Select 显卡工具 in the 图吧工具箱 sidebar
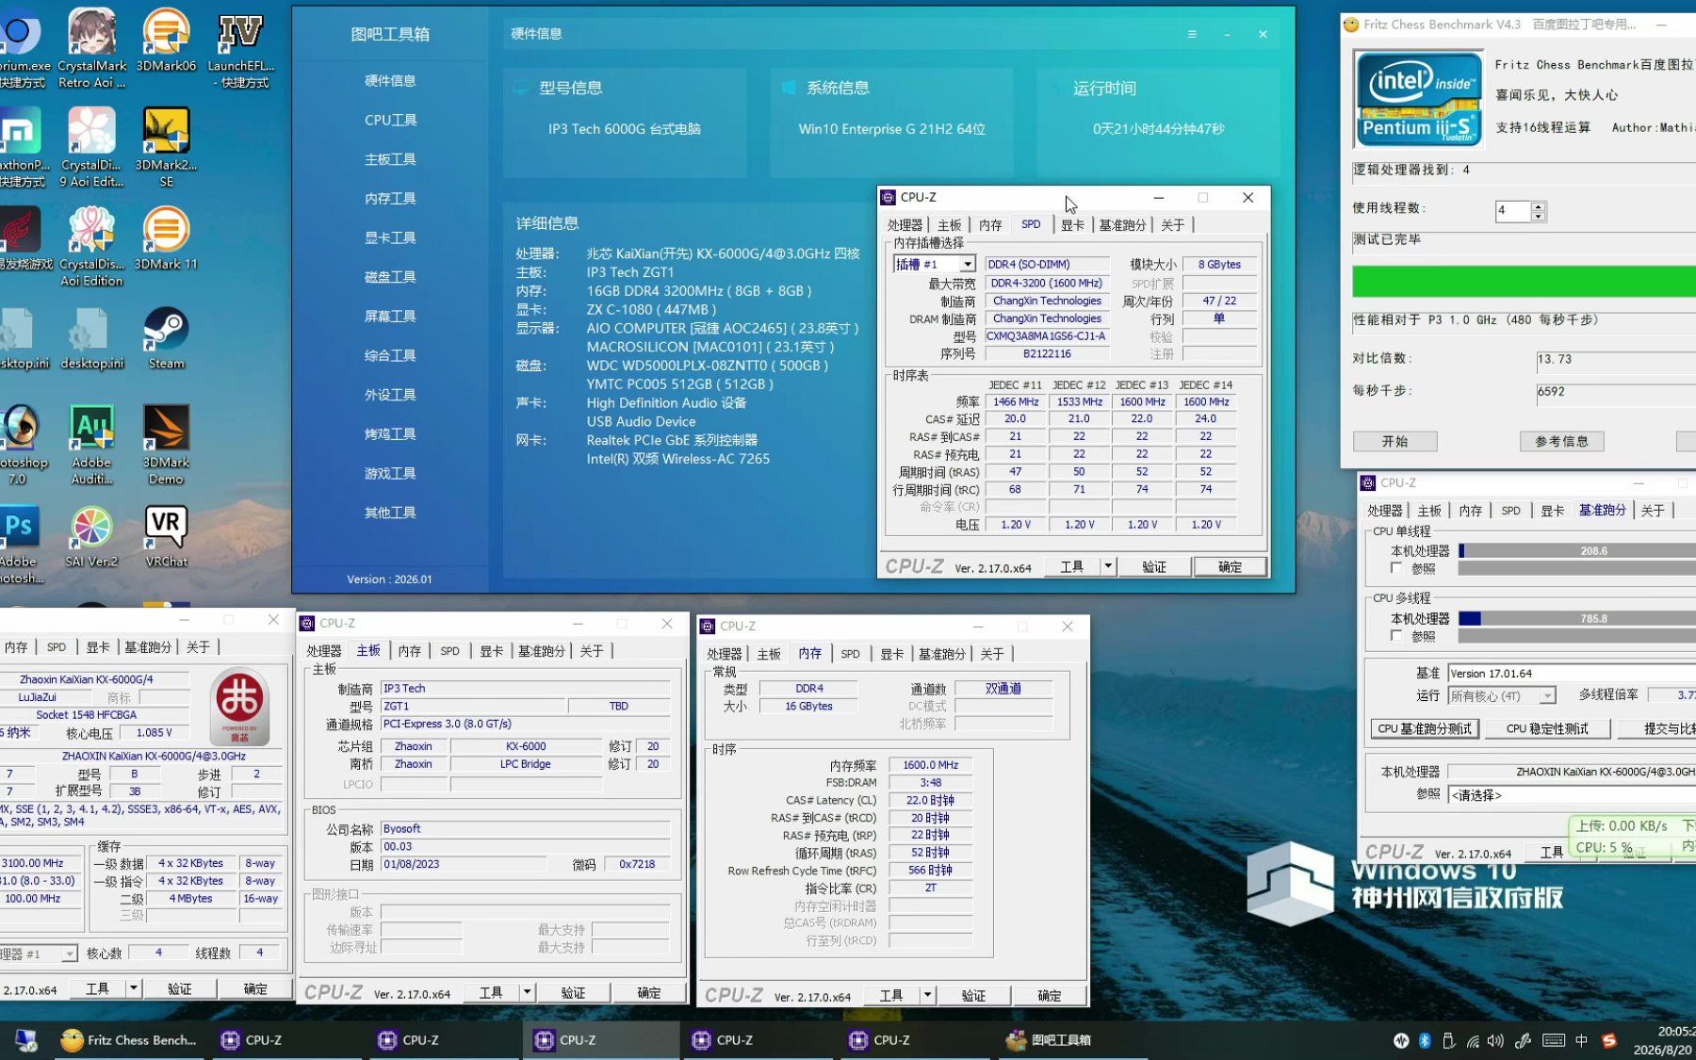 390,237
